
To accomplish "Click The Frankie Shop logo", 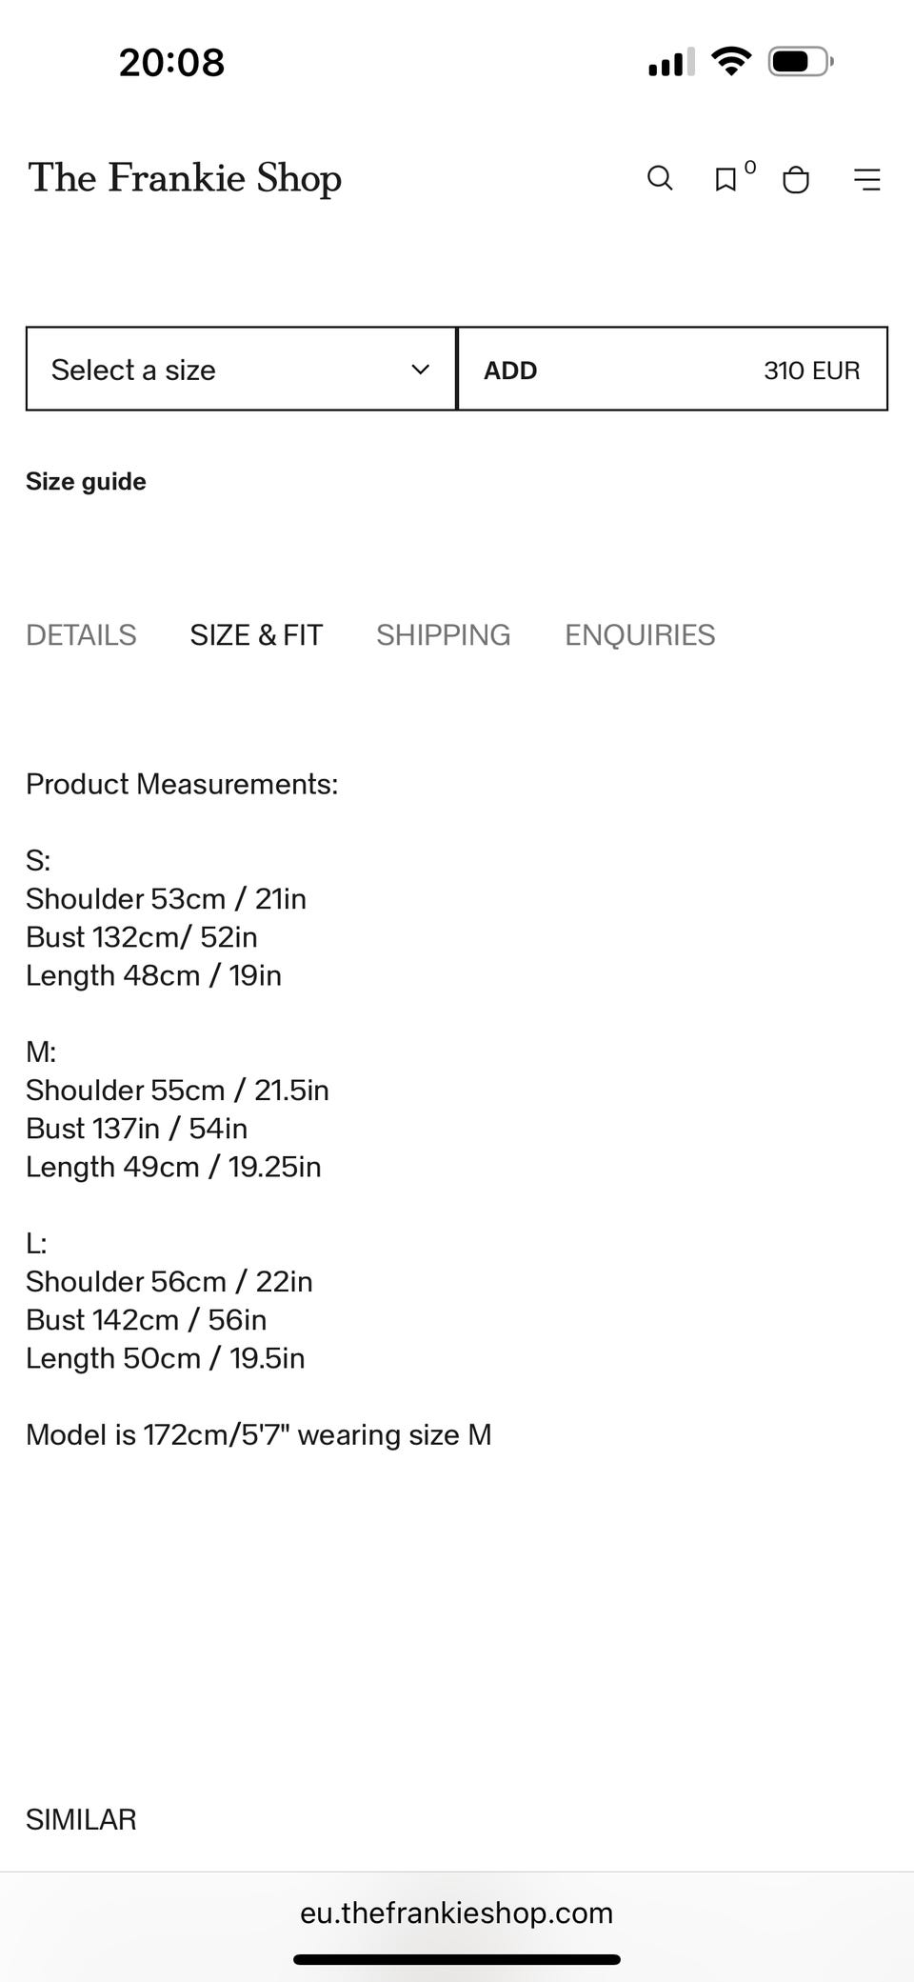I will pyautogui.click(x=185, y=178).
